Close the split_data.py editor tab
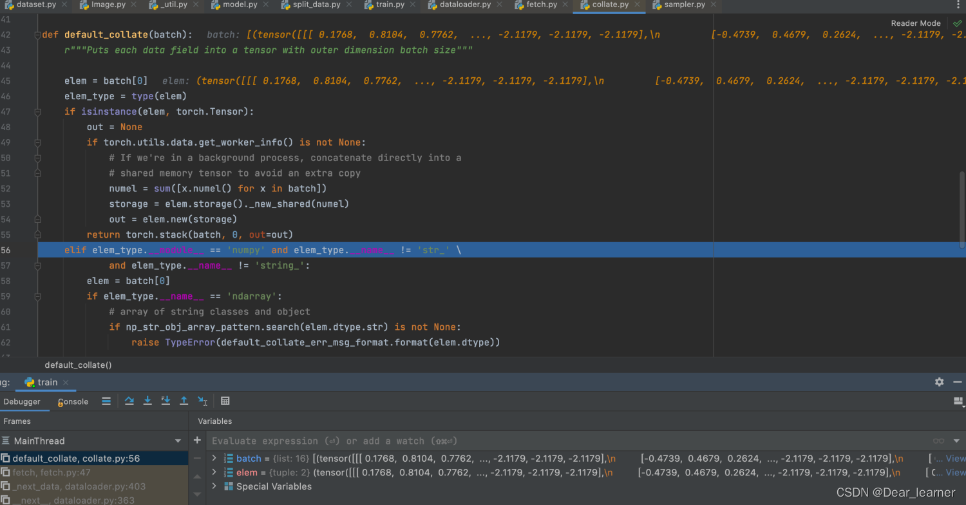The height and width of the screenshot is (505, 966). 350,5
